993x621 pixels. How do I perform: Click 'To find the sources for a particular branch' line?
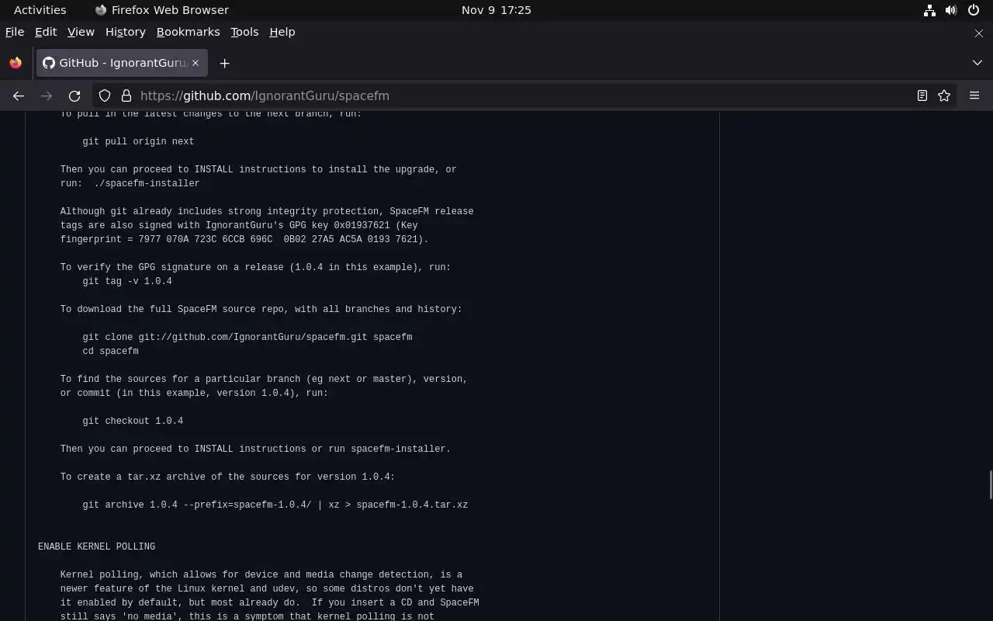coord(264,379)
